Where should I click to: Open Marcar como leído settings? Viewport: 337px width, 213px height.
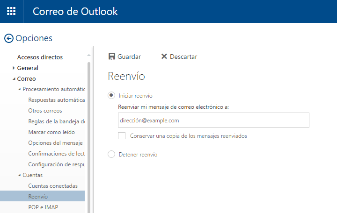(x=51, y=132)
